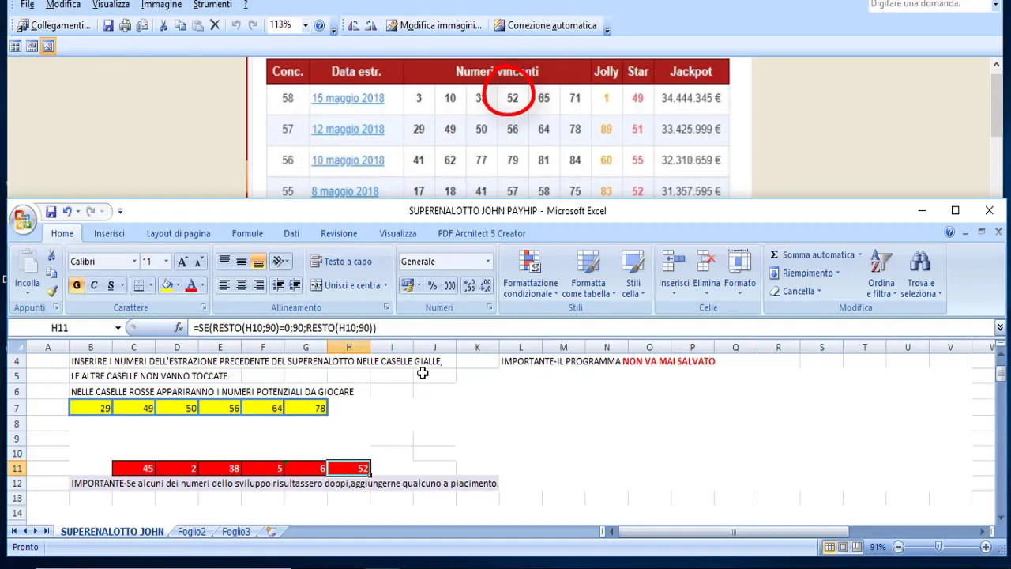
Task: Click the Format Painter brush icon
Action: click(52, 290)
